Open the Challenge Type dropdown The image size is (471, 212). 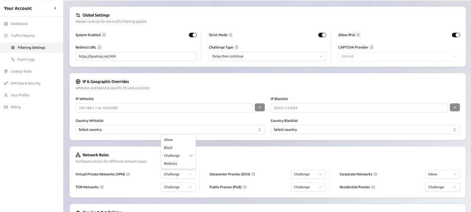pos(268,57)
